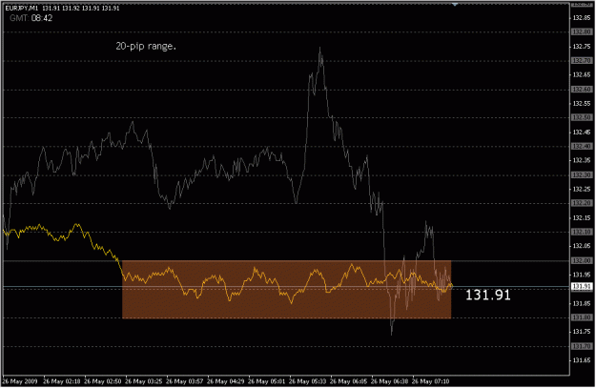Click the 131.70 level label on axis
The image size is (596, 388).
coord(582,346)
